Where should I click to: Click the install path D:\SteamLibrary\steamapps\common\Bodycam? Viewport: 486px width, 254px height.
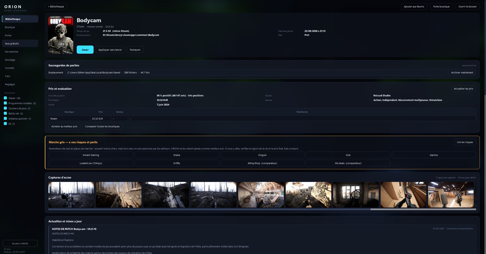pos(131,35)
